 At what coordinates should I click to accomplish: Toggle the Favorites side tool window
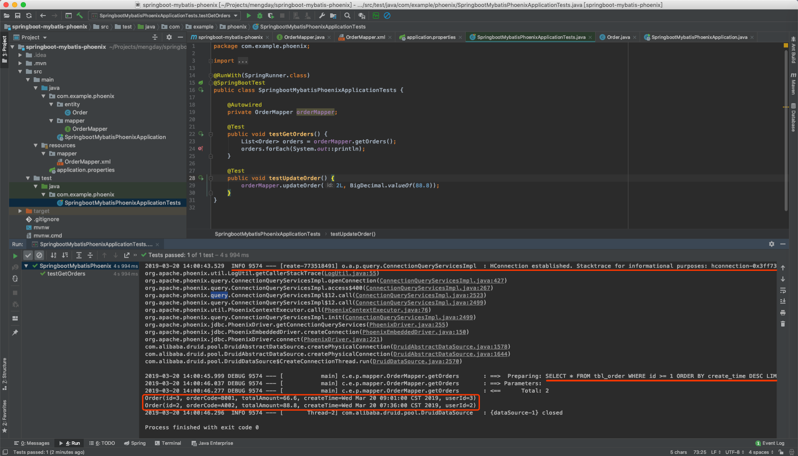click(x=4, y=416)
